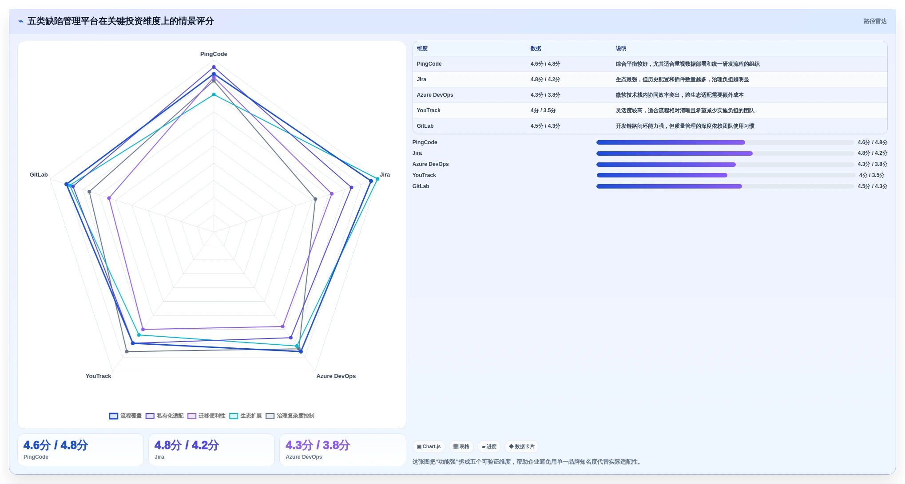Toggle the 生态扩展 legend item

(x=246, y=416)
